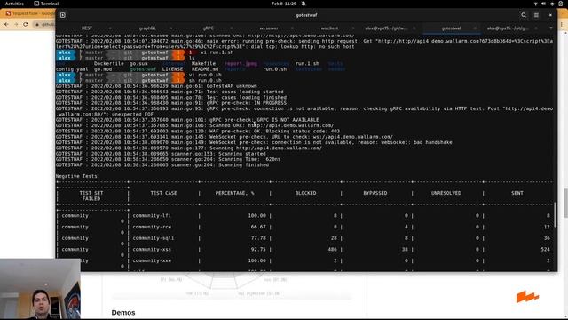Click the 'community-rce' test case text
Screen dimensions: 568x320
[152, 227]
